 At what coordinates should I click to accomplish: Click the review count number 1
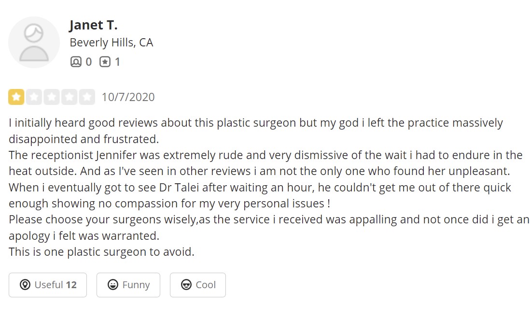(117, 62)
